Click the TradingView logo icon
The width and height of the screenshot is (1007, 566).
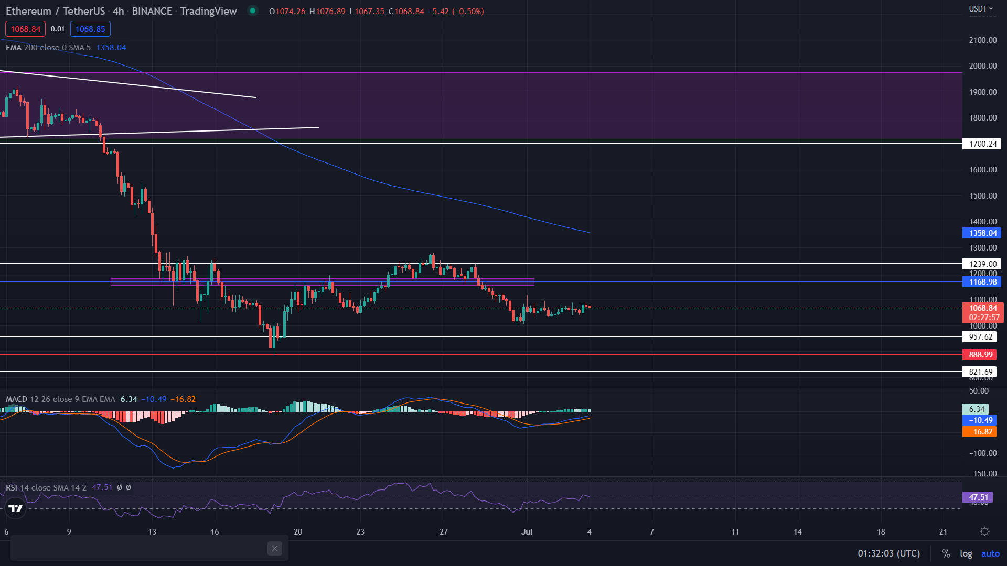[x=16, y=508]
